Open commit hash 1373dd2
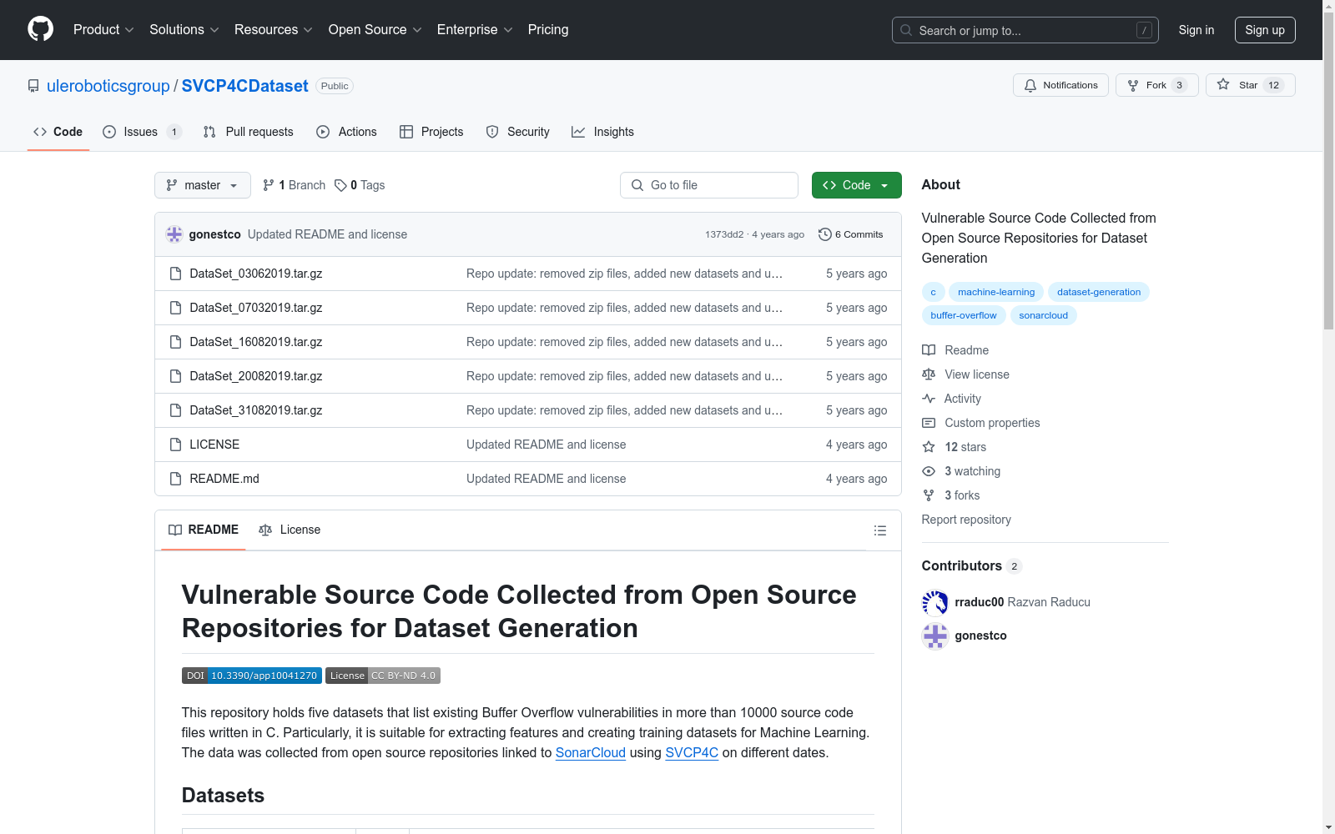1335x834 pixels. click(724, 234)
